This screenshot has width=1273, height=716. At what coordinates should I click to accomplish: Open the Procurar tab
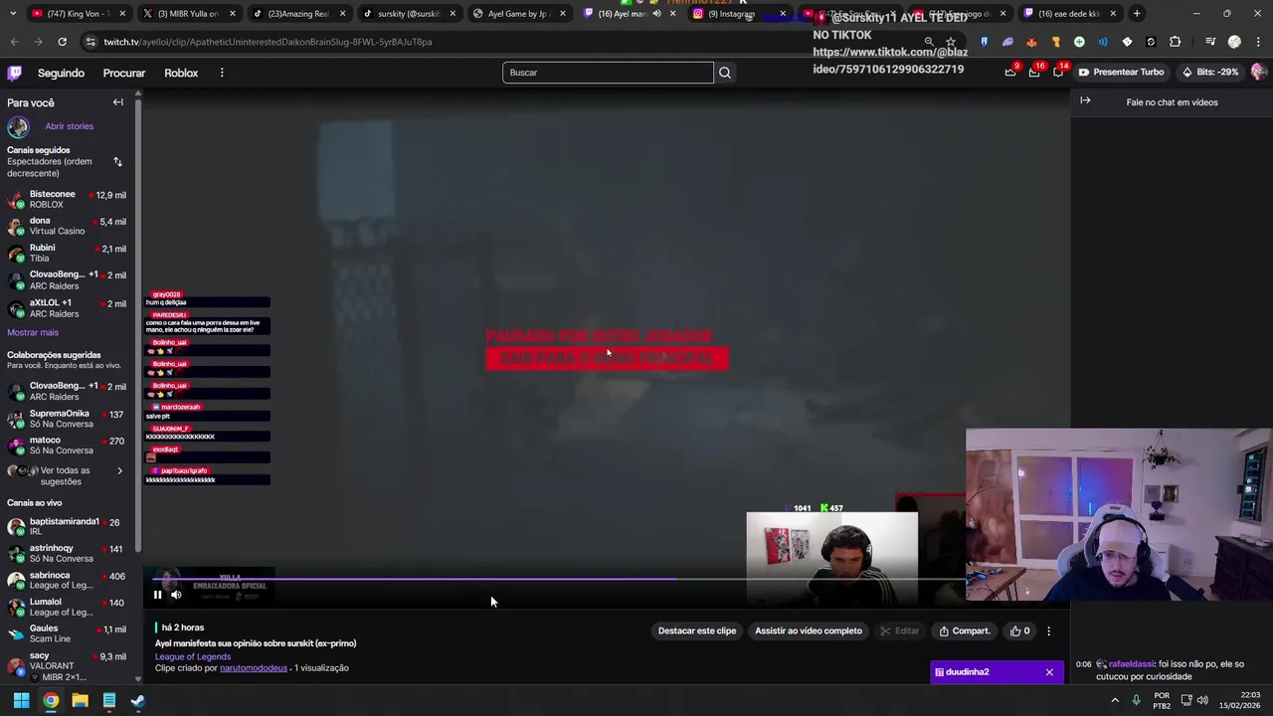[x=124, y=73]
